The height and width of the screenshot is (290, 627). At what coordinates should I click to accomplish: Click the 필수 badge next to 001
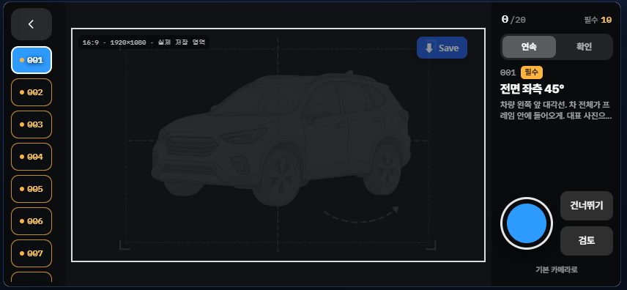[532, 72]
